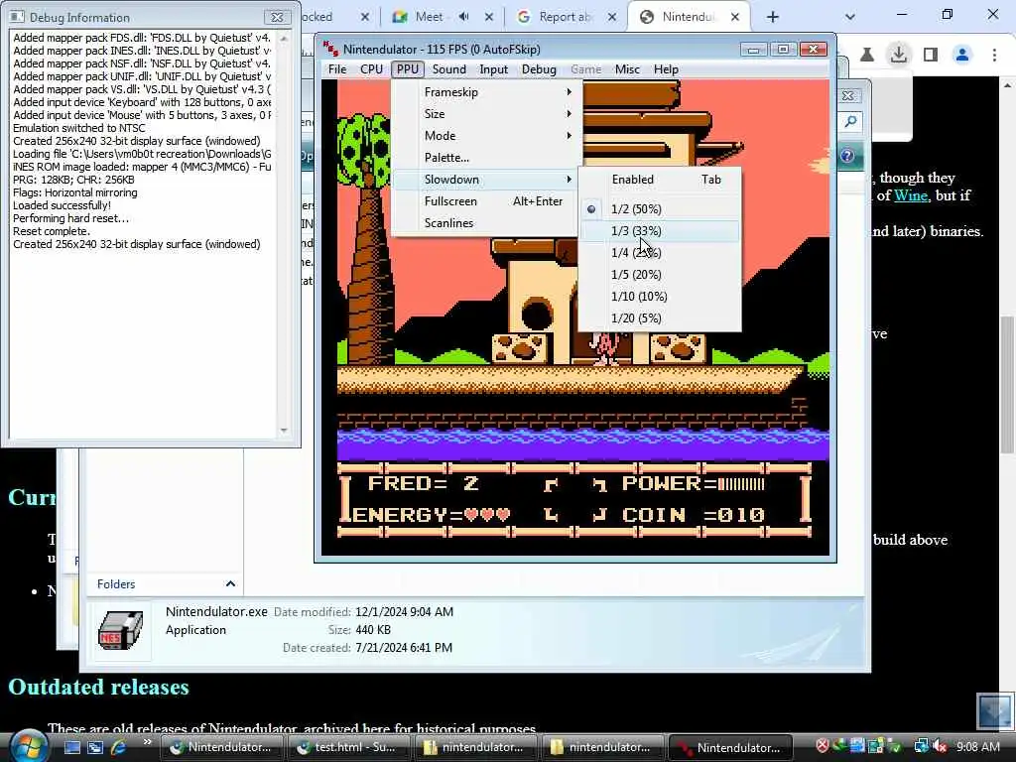Viewport: 1016px width, 762px height.
Task: Follow the Wine hyperlink
Action: [x=911, y=195]
